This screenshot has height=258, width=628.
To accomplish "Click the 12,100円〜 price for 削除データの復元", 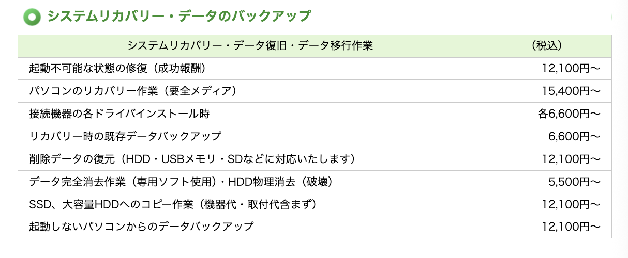I will tap(571, 159).
